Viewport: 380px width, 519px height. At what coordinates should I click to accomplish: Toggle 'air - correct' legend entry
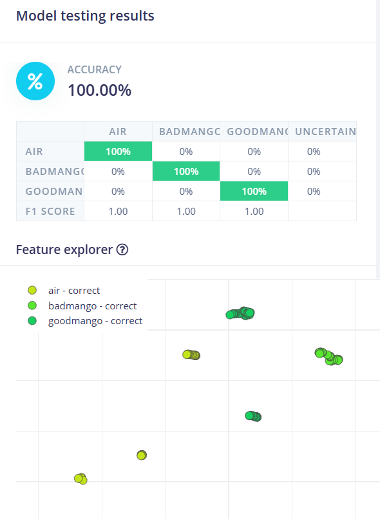[x=64, y=290]
